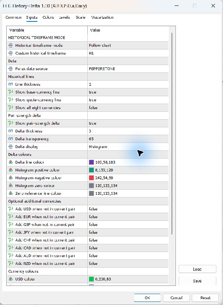The image size is (223, 305).
Task: Click the colour icon beside Zero reference line colour
Action: pyautogui.click(x=11, y=193)
